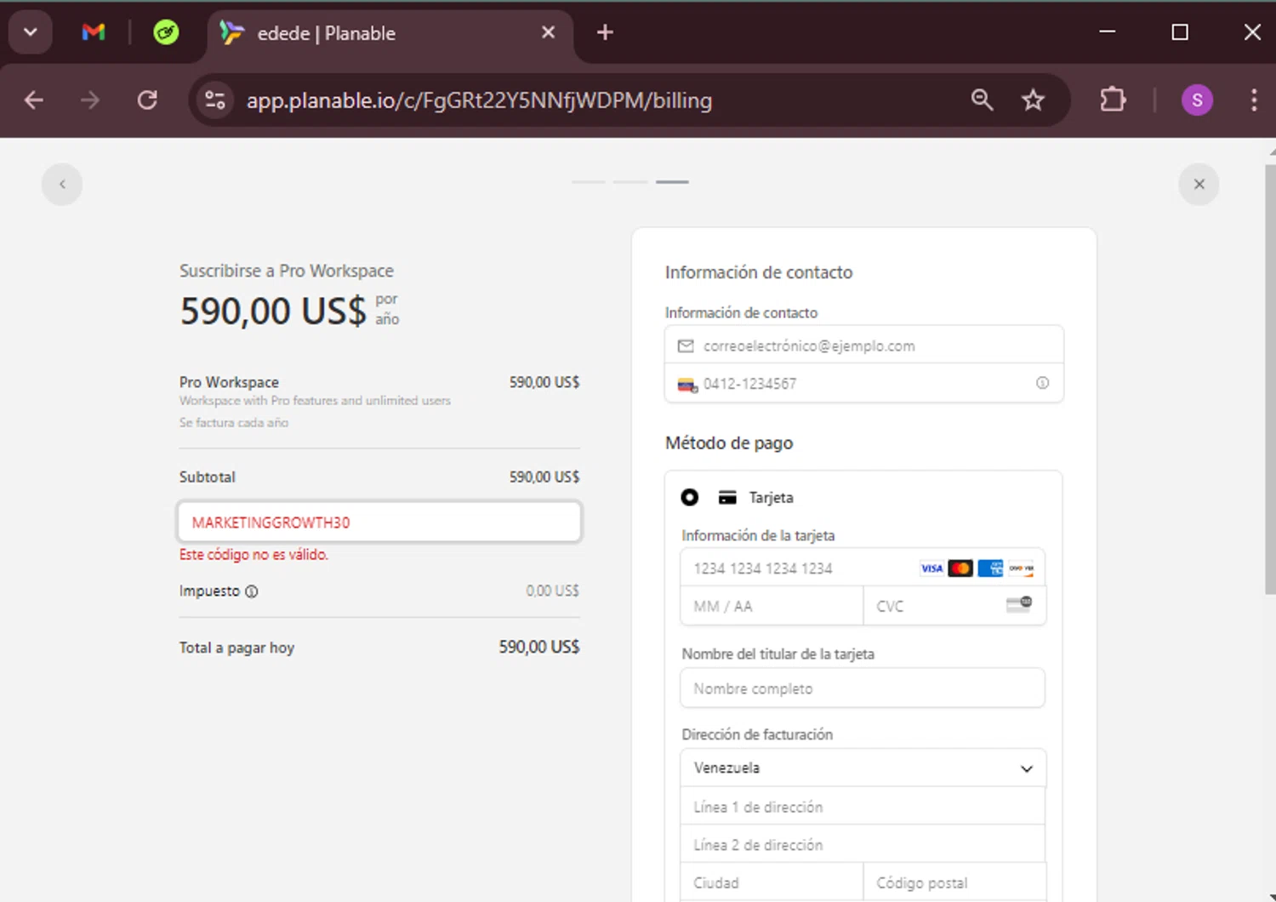Open the tab search dropdown arrow

click(31, 32)
